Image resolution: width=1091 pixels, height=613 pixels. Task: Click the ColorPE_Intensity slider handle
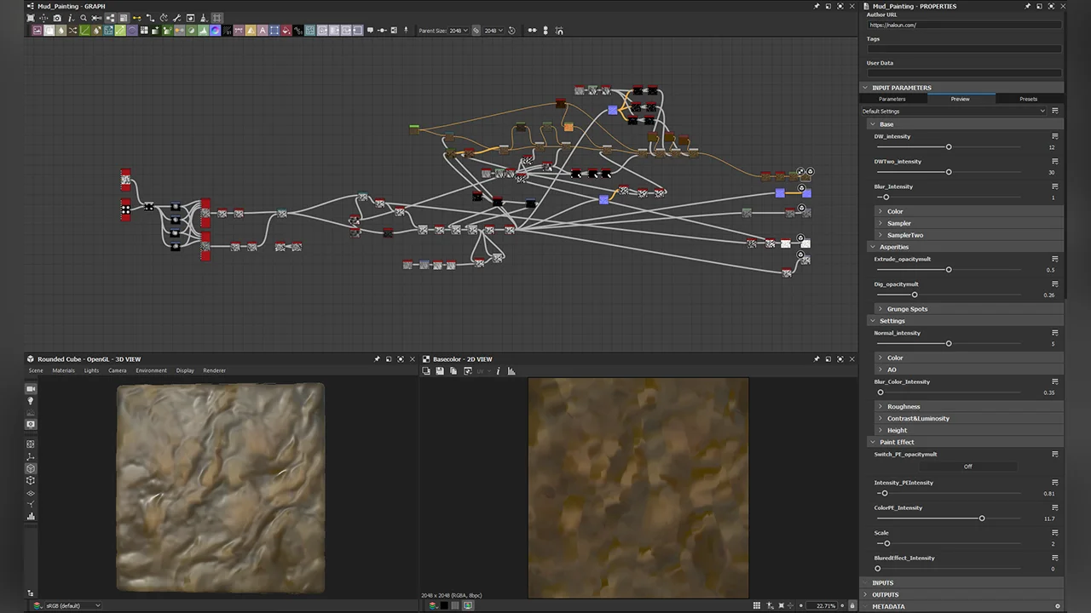pyautogui.click(x=982, y=518)
